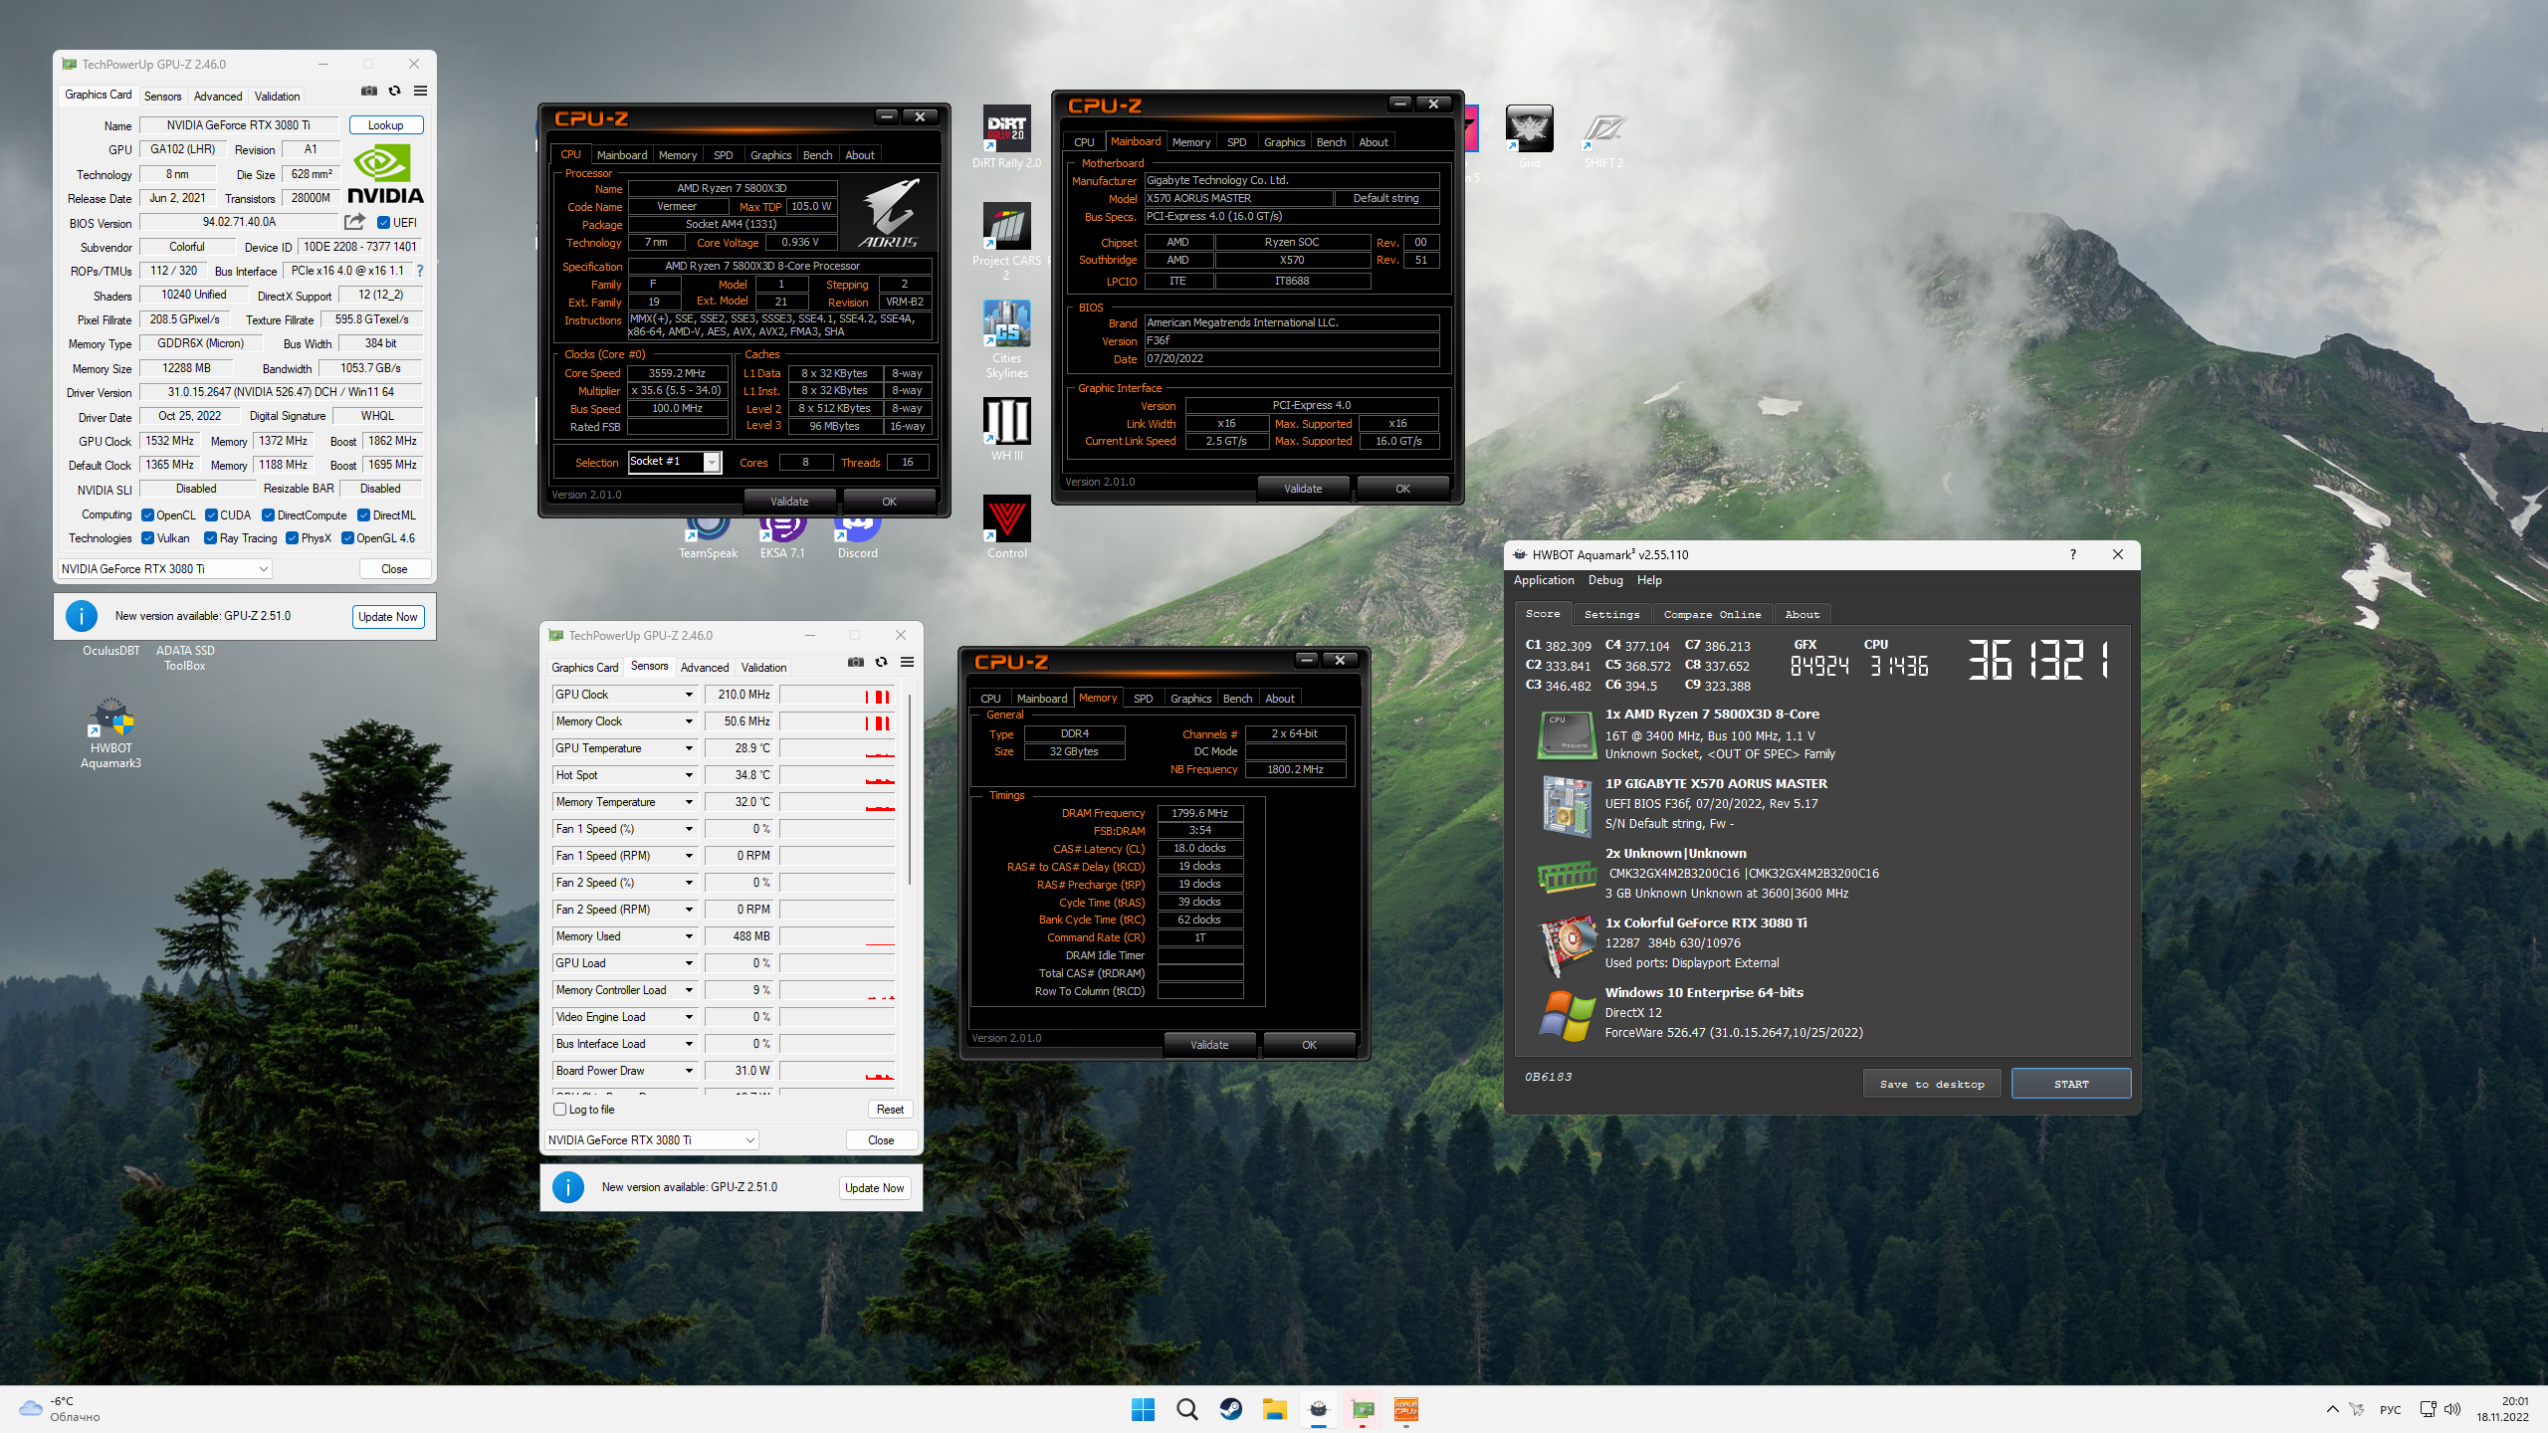Expand the Board Power Draw sensor dropdown arrow

tap(688, 1071)
